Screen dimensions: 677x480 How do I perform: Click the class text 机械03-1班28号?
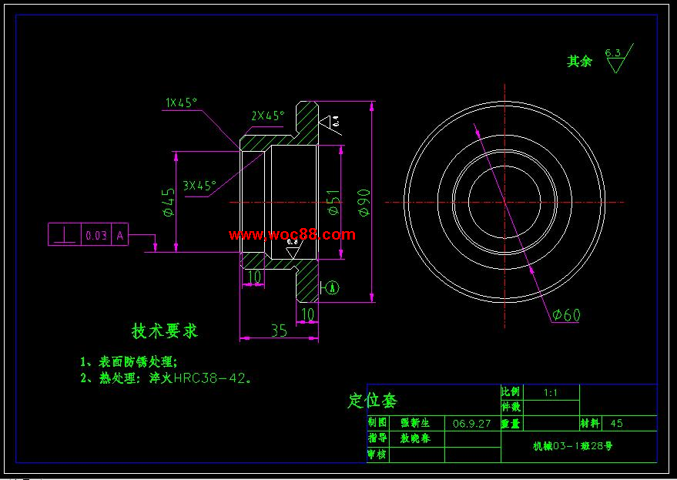[x=572, y=446]
